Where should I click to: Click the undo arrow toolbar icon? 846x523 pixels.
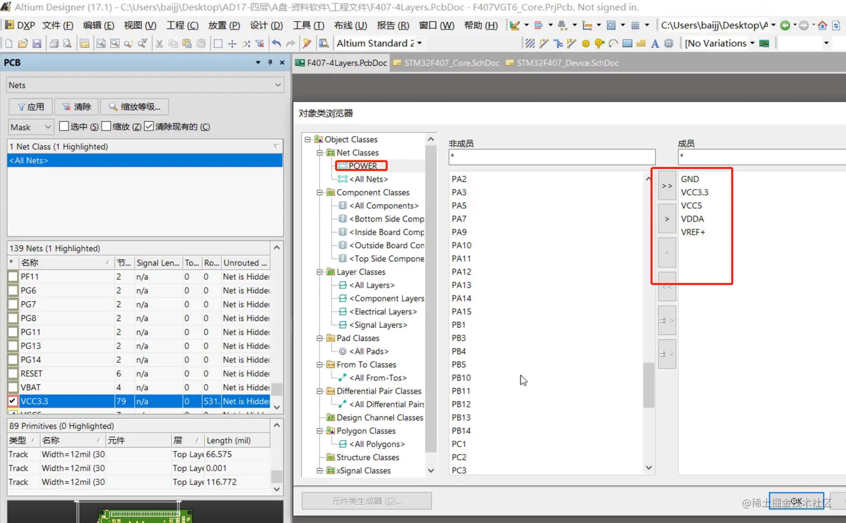(x=276, y=44)
